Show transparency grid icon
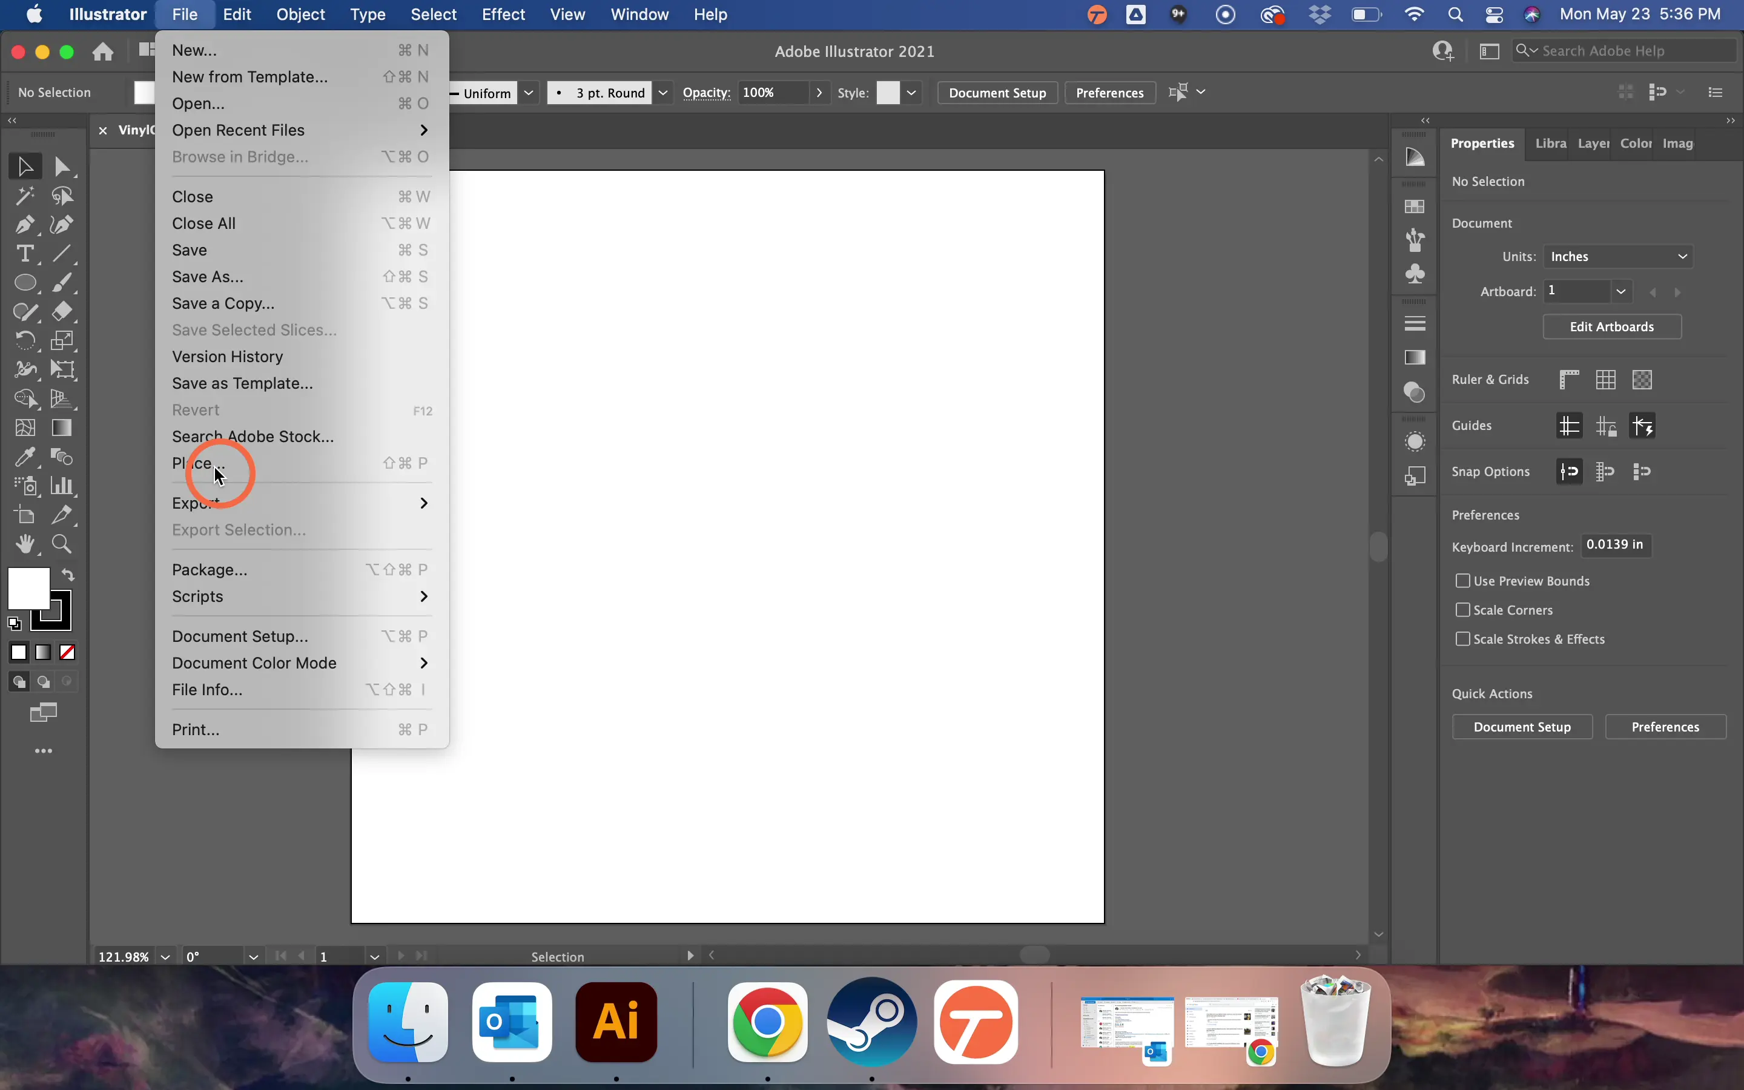 (1642, 380)
